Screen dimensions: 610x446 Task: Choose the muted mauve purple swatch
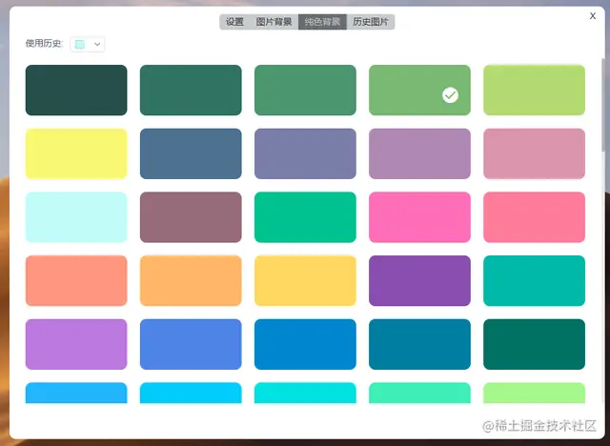(419, 153)
